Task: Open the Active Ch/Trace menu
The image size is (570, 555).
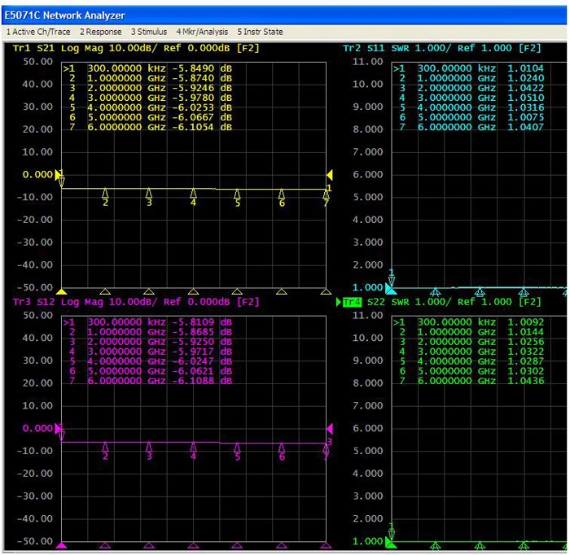Action: point(38,32)
